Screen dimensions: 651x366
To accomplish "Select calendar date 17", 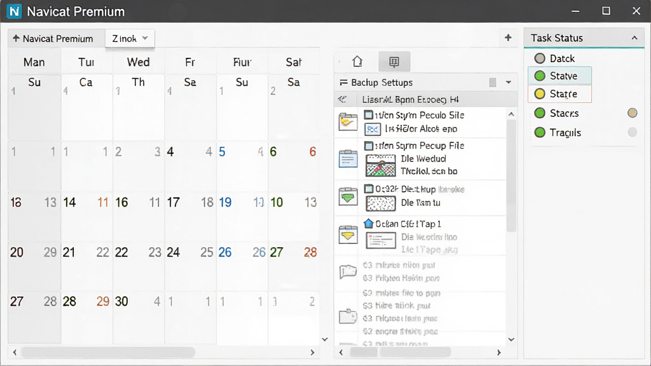I will 173,203.
